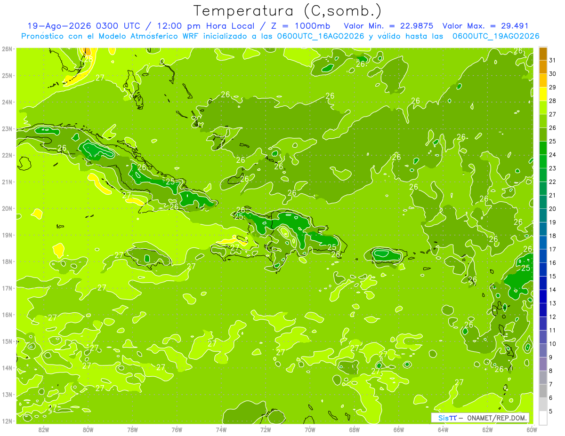Click the "62W" longitude axis label
This screenshot has width=565, height=436.
click(487, 429)
